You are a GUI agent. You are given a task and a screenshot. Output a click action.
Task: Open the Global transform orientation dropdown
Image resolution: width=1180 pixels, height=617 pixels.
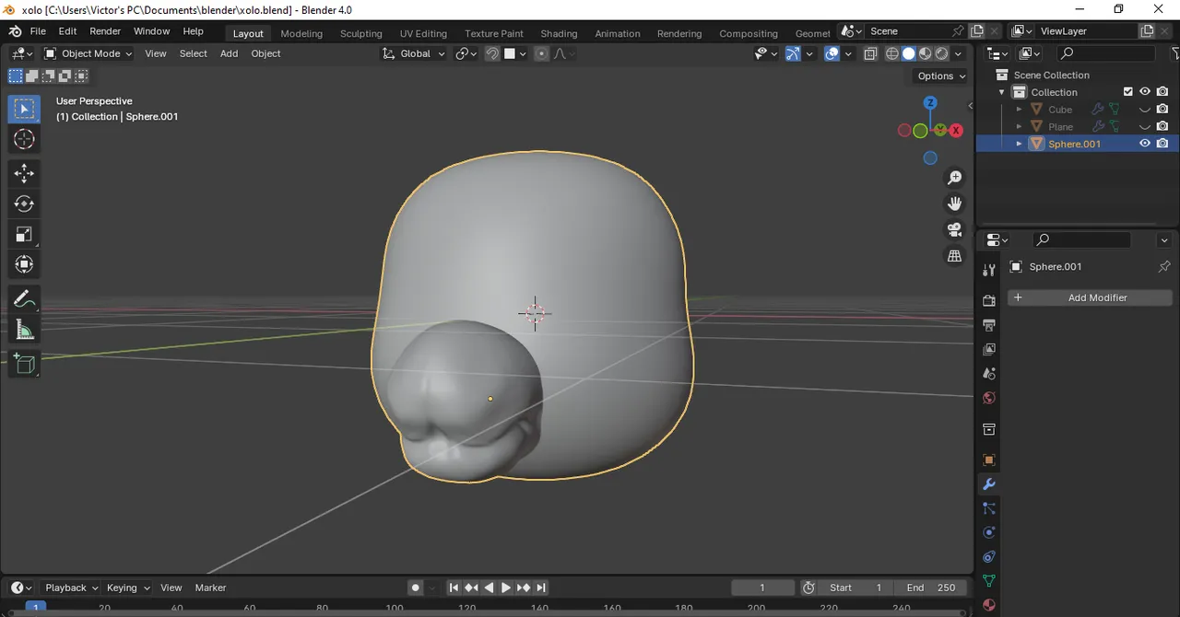point(414,53)
